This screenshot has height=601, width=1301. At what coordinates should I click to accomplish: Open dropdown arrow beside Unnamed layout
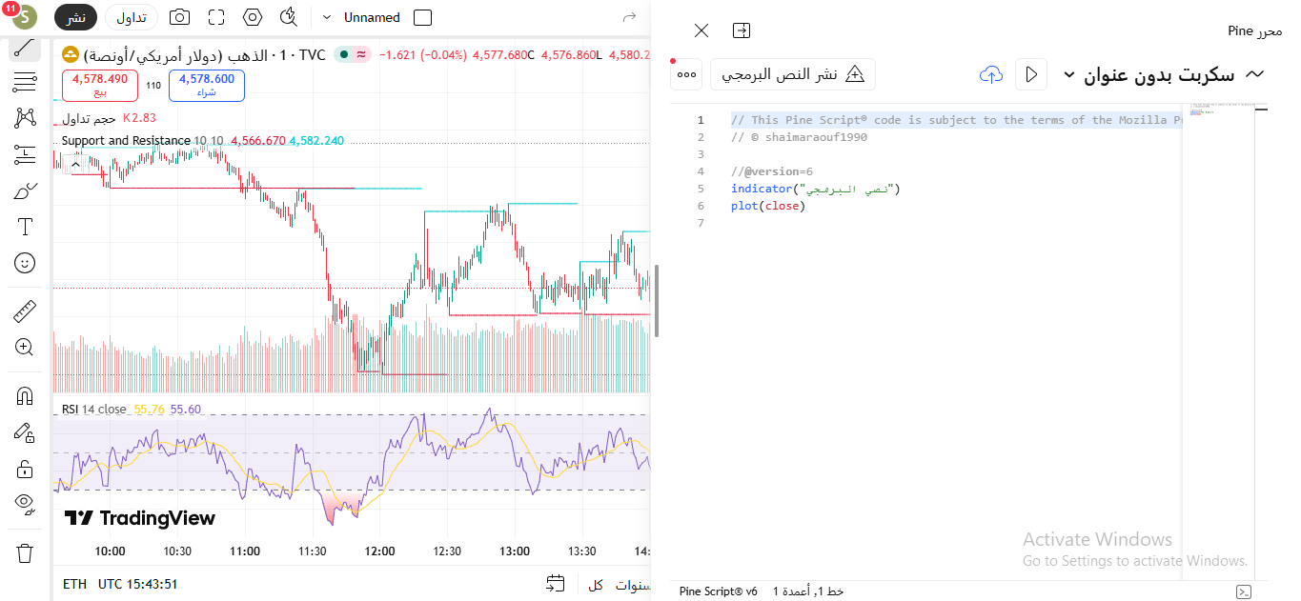[x=327, y=17]
